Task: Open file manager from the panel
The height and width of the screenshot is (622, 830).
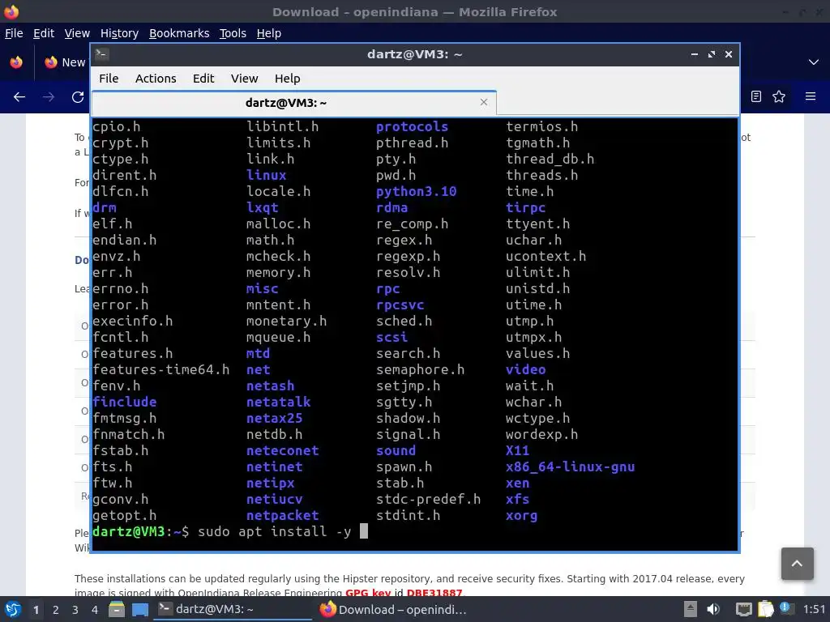Action: (116, 609)
